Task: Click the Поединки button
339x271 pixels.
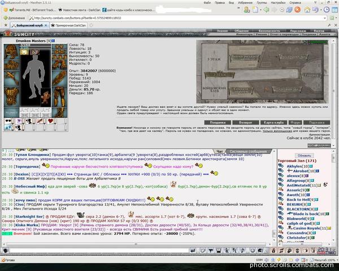Action: tap(218, 123)
